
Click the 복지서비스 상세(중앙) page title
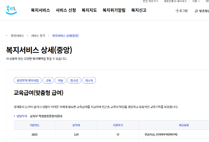[39, 50]
